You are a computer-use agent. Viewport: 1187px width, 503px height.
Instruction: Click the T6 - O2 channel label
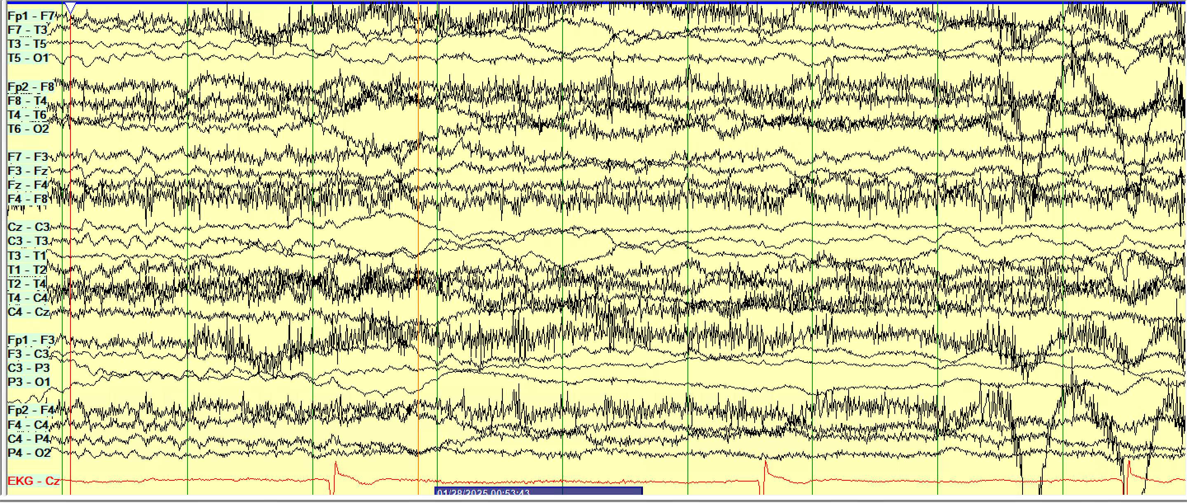click(x=28, y=129)
